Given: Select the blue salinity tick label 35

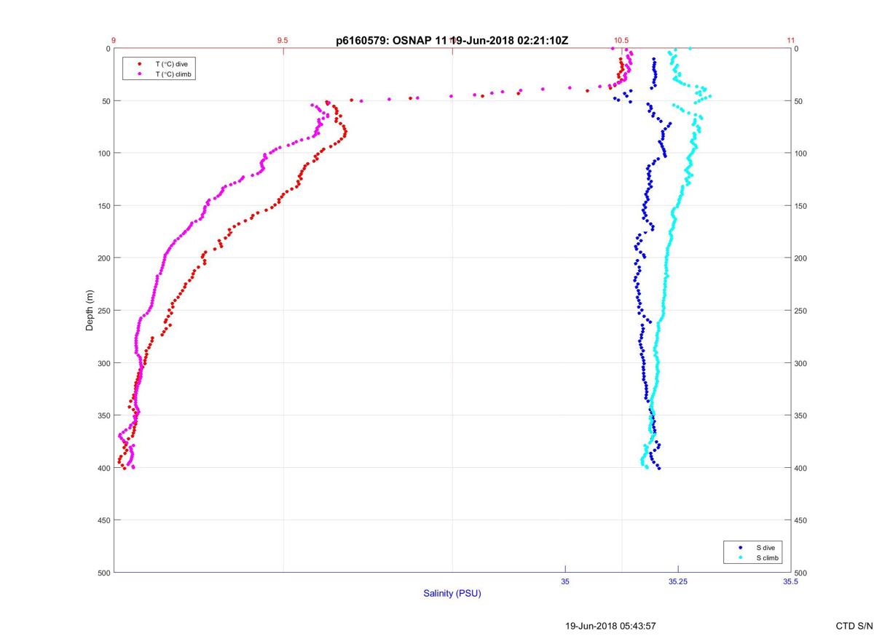Looking at the screenshot, I should tap(565, 581).
